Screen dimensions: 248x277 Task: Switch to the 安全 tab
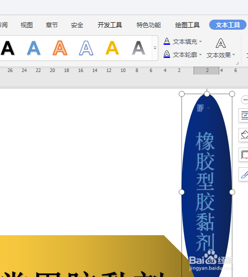(x=77, y=25)
